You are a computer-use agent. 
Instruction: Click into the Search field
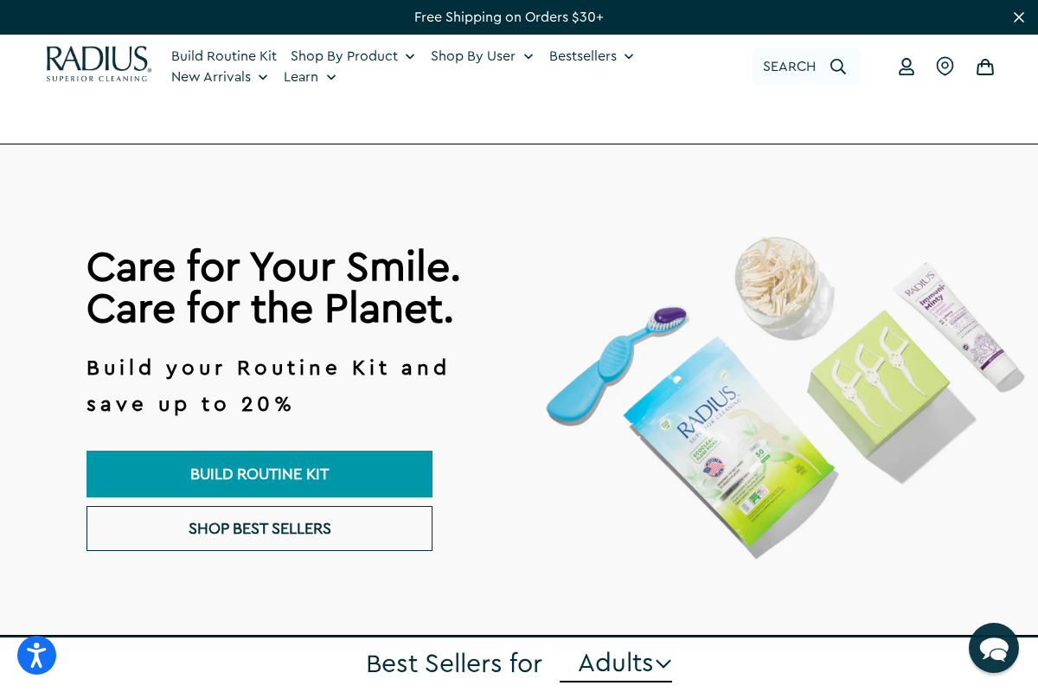(806, 67)
